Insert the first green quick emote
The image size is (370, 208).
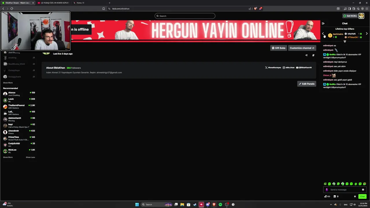point(325,184)
